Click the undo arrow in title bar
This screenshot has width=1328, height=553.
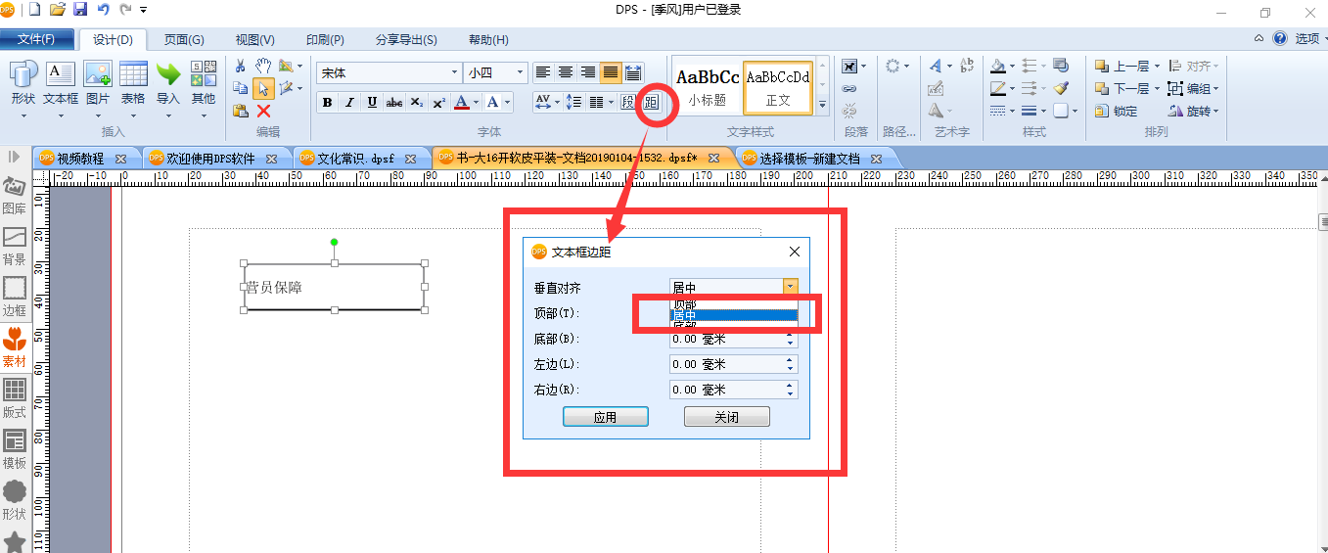coord(103,10)
